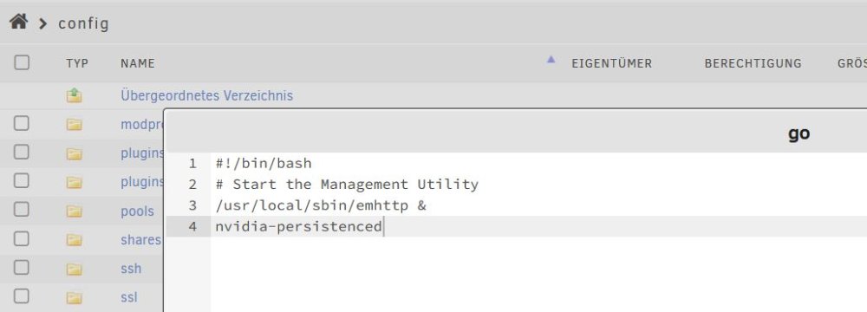Click the pools folder icon
The height and width of the screenshot is (312, 867).
(x=74, y=211)
